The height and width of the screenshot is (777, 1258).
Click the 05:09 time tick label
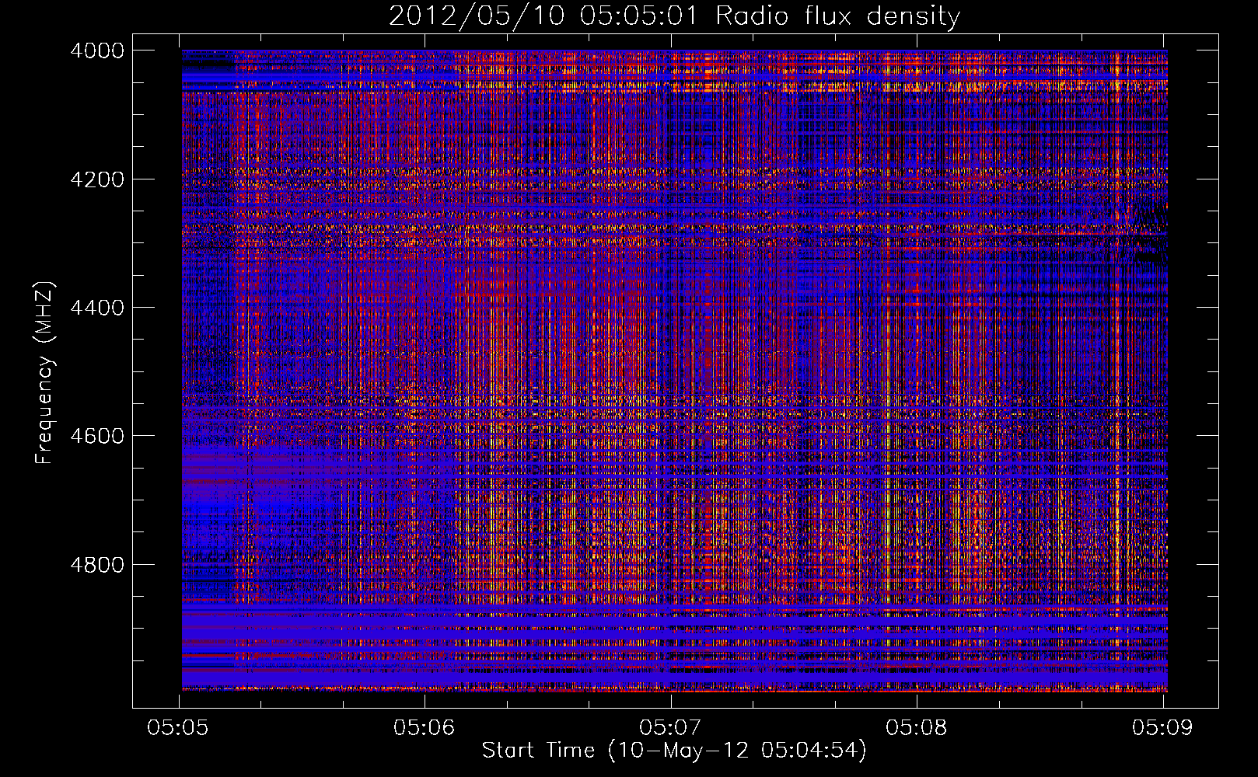coord(1162,727)
